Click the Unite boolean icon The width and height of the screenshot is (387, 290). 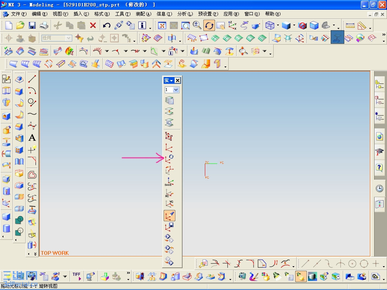tap(19, 220)
